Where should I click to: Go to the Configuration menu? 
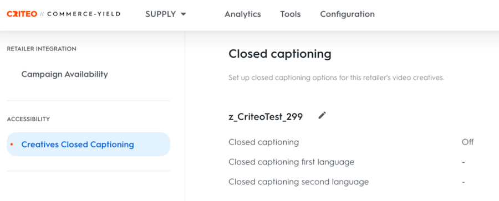347,14
